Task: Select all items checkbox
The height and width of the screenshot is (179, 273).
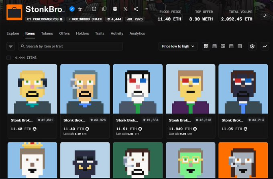Action: pos(8,58)
